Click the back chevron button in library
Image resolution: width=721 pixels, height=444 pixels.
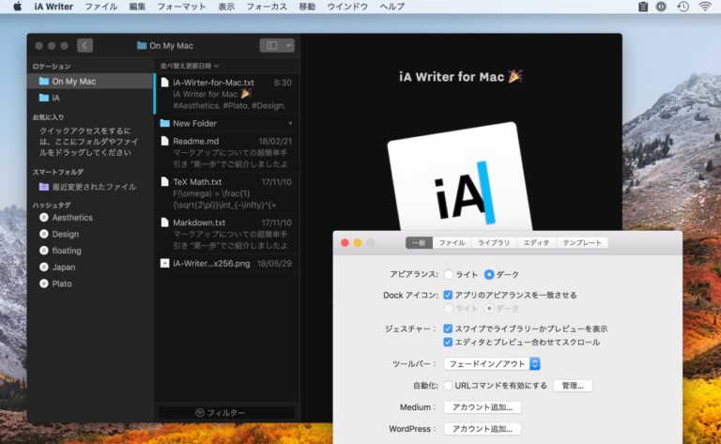84,45
